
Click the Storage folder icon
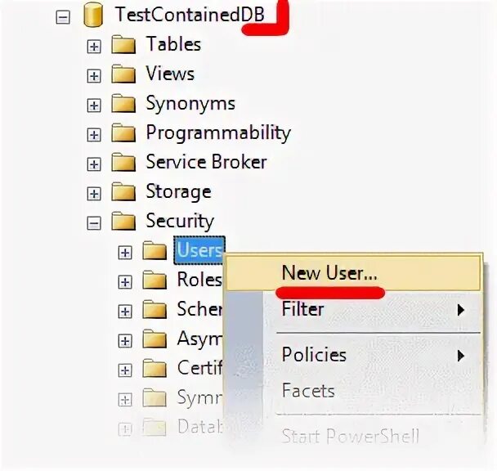pos(123,192)
